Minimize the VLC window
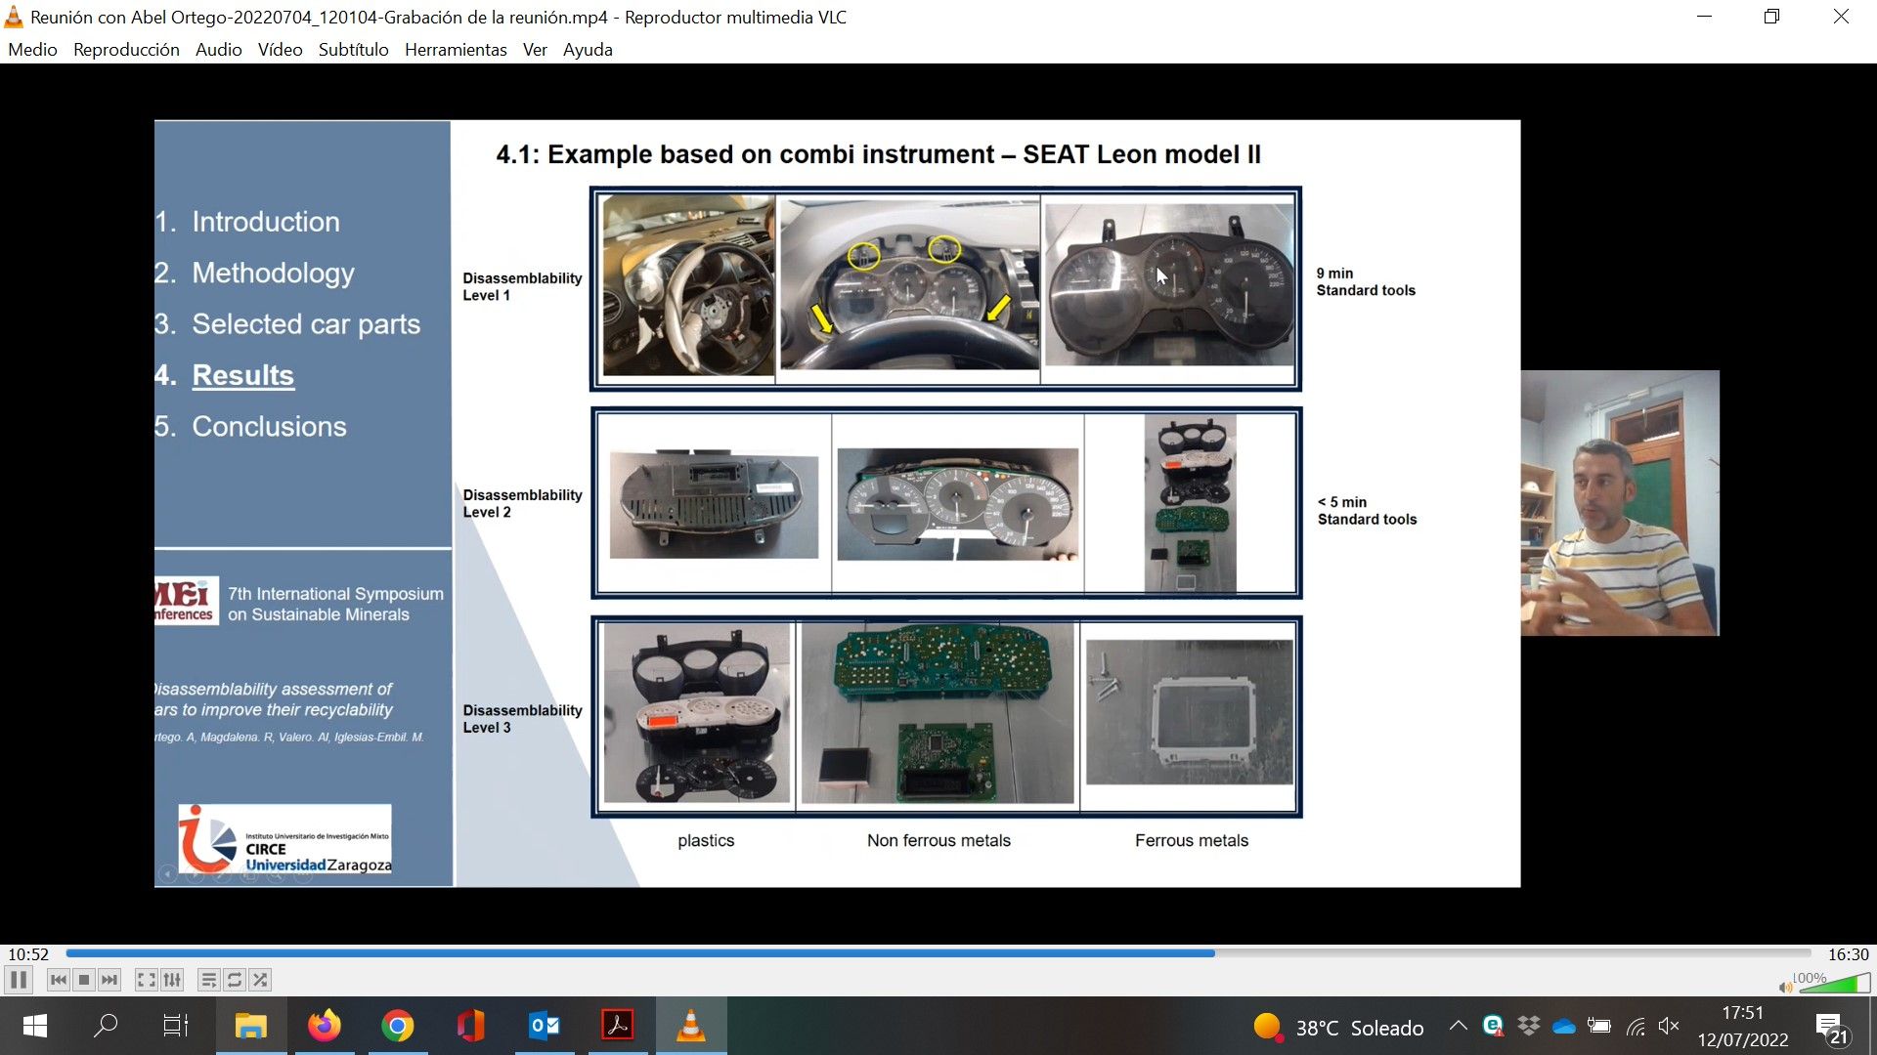1877x1055 pixels. click(1704, 17)
